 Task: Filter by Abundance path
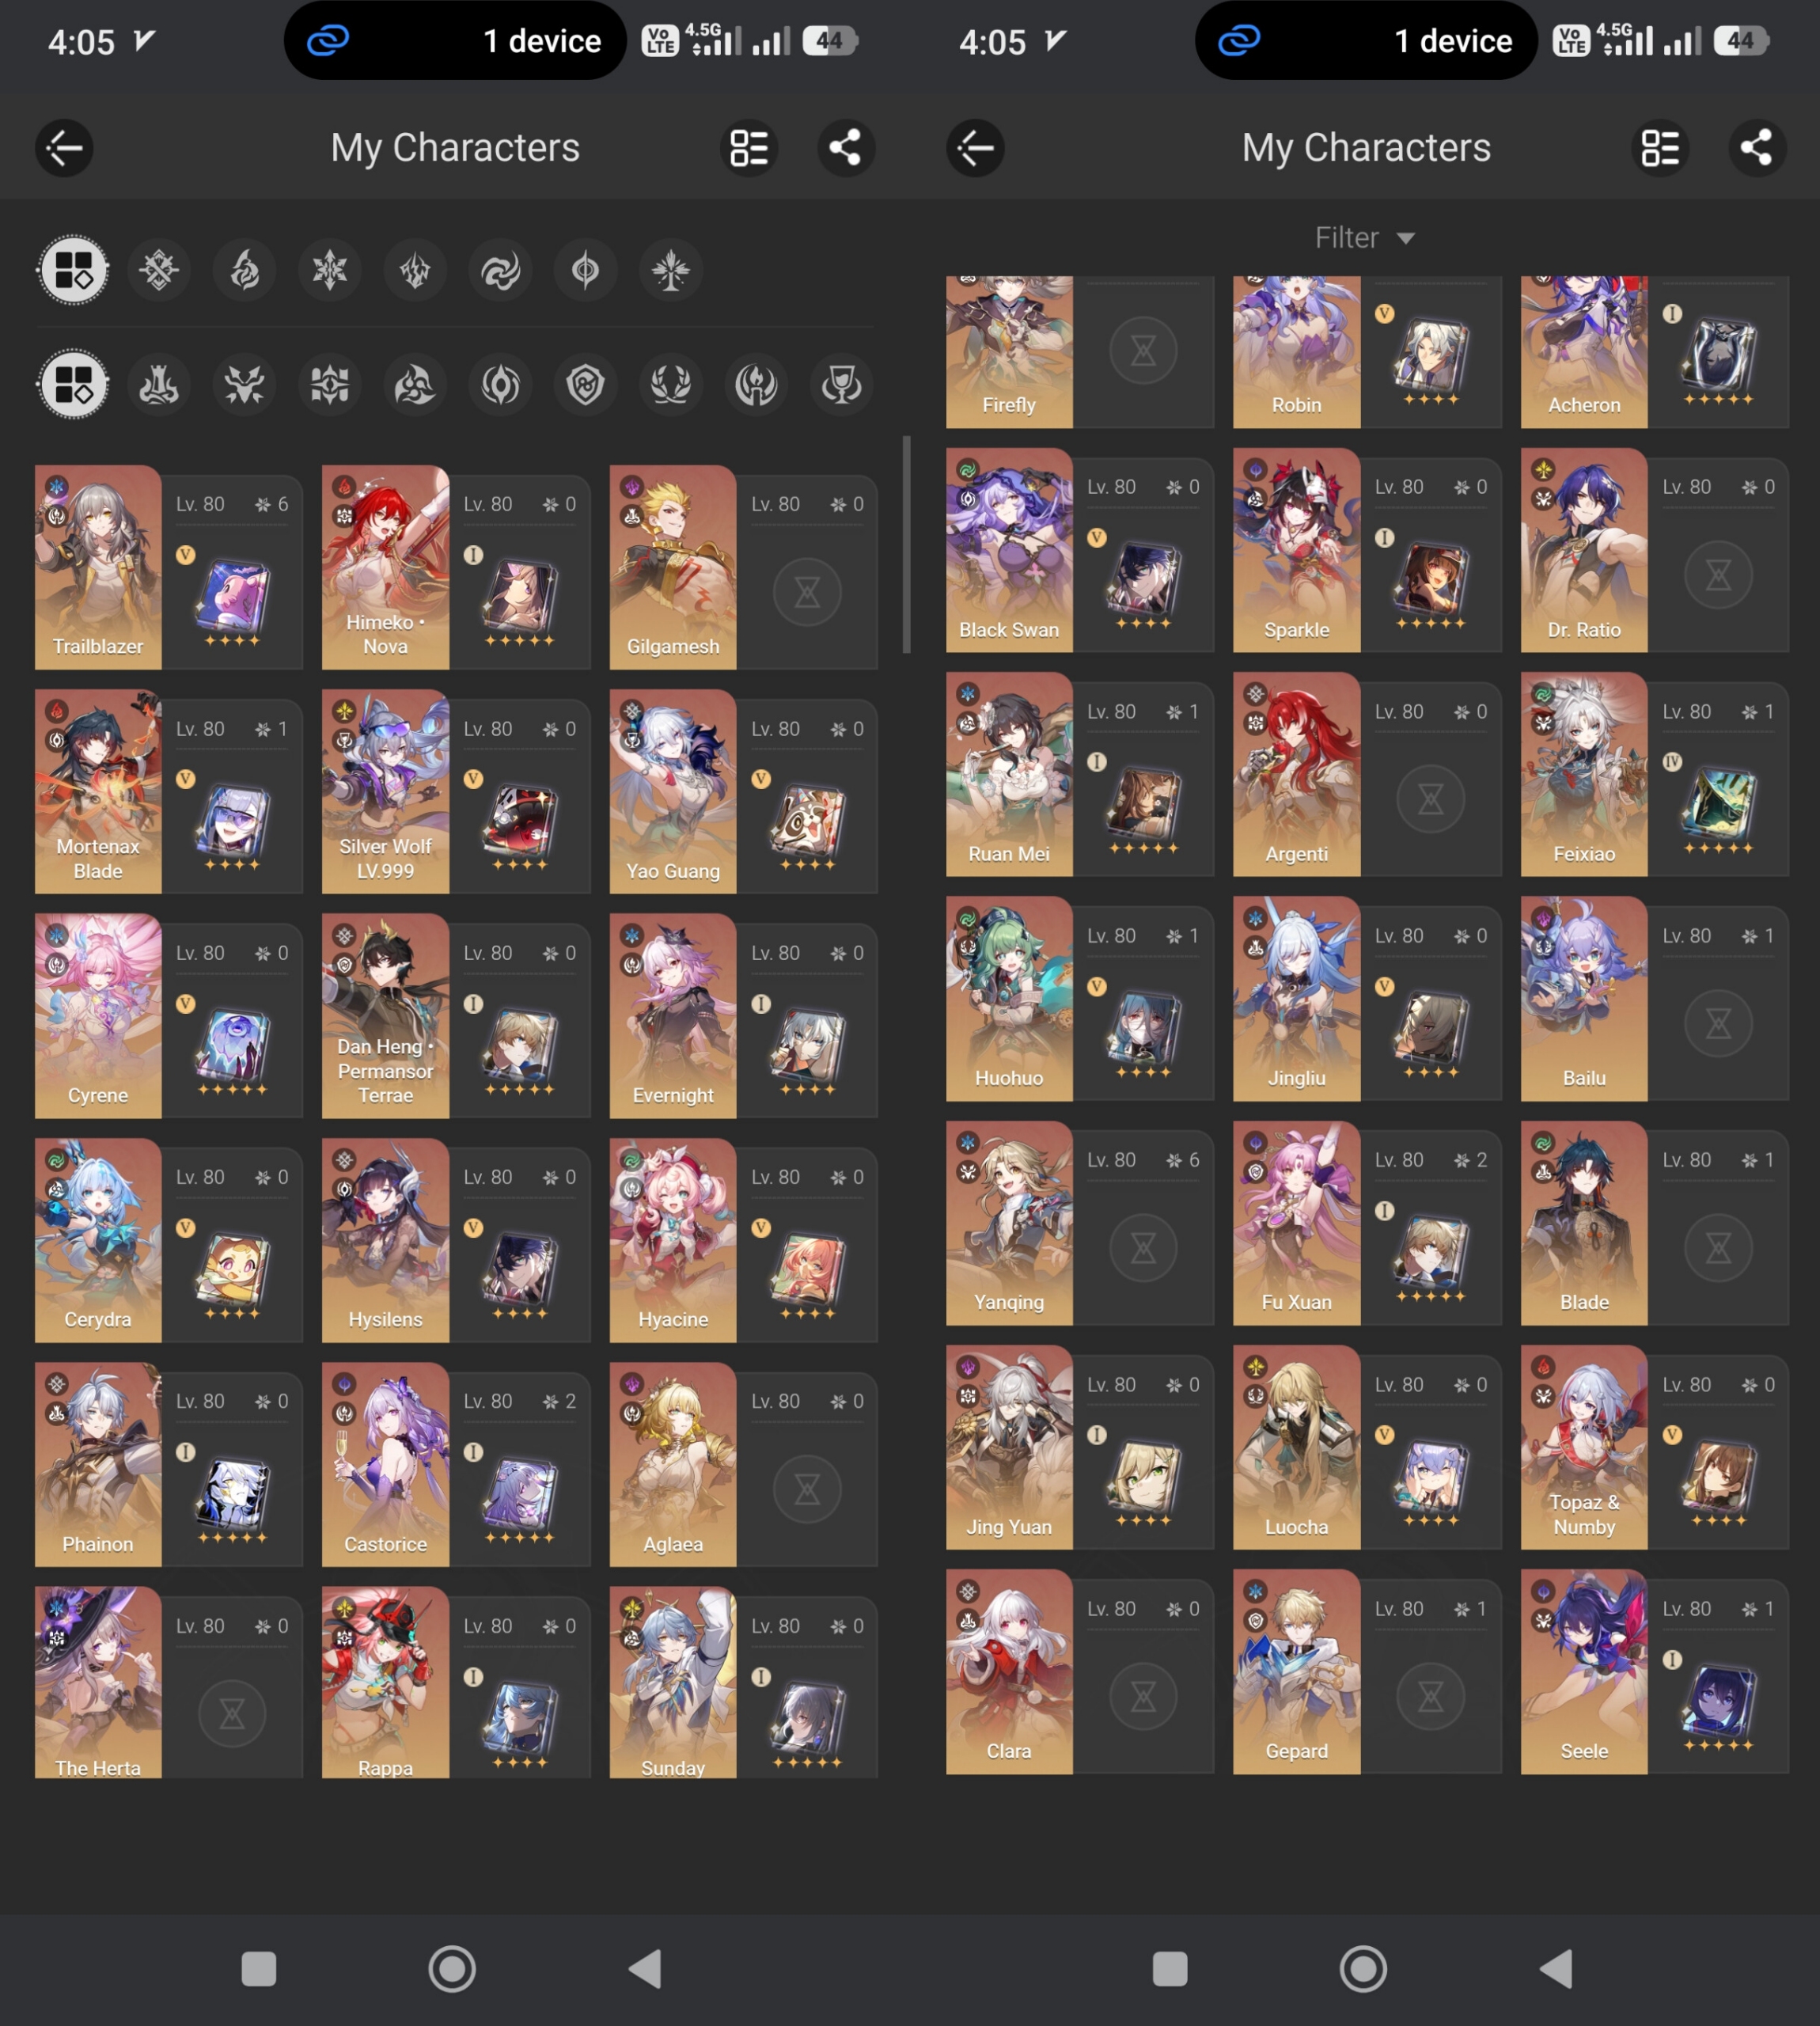(x=671, y=384)
